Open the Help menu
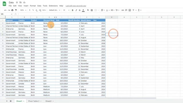The image size is (183, 103). coord(61,6)
